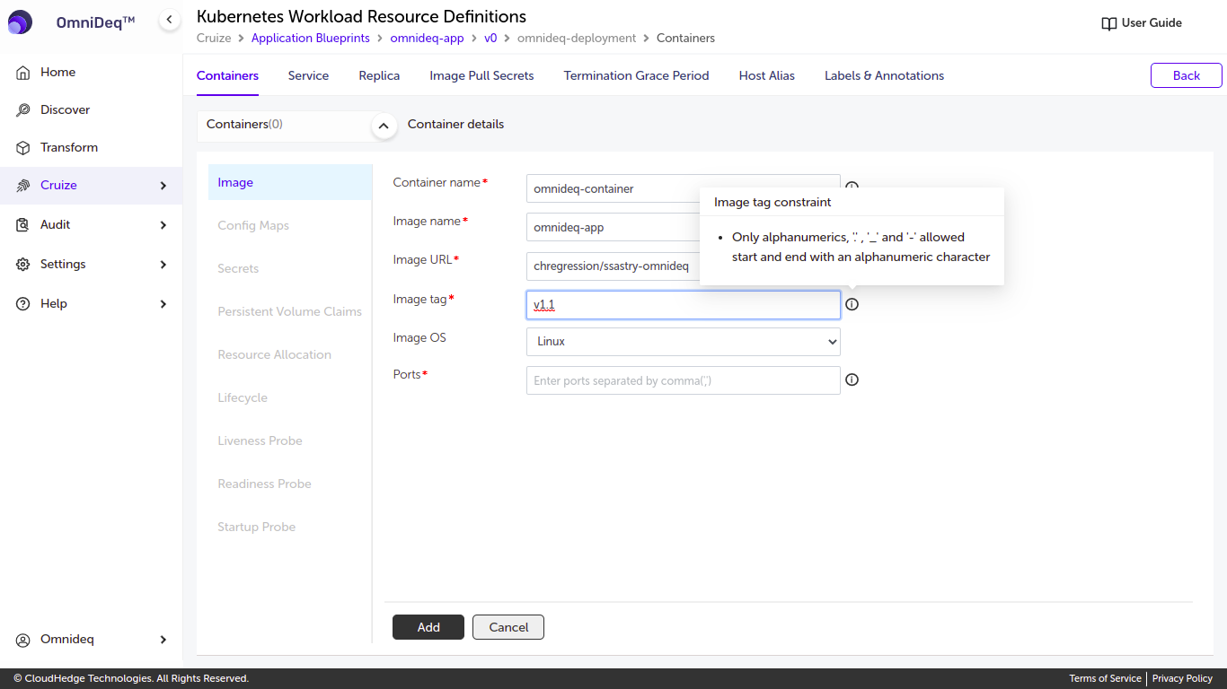Click the Home label in sidebar

pos(57,72)
